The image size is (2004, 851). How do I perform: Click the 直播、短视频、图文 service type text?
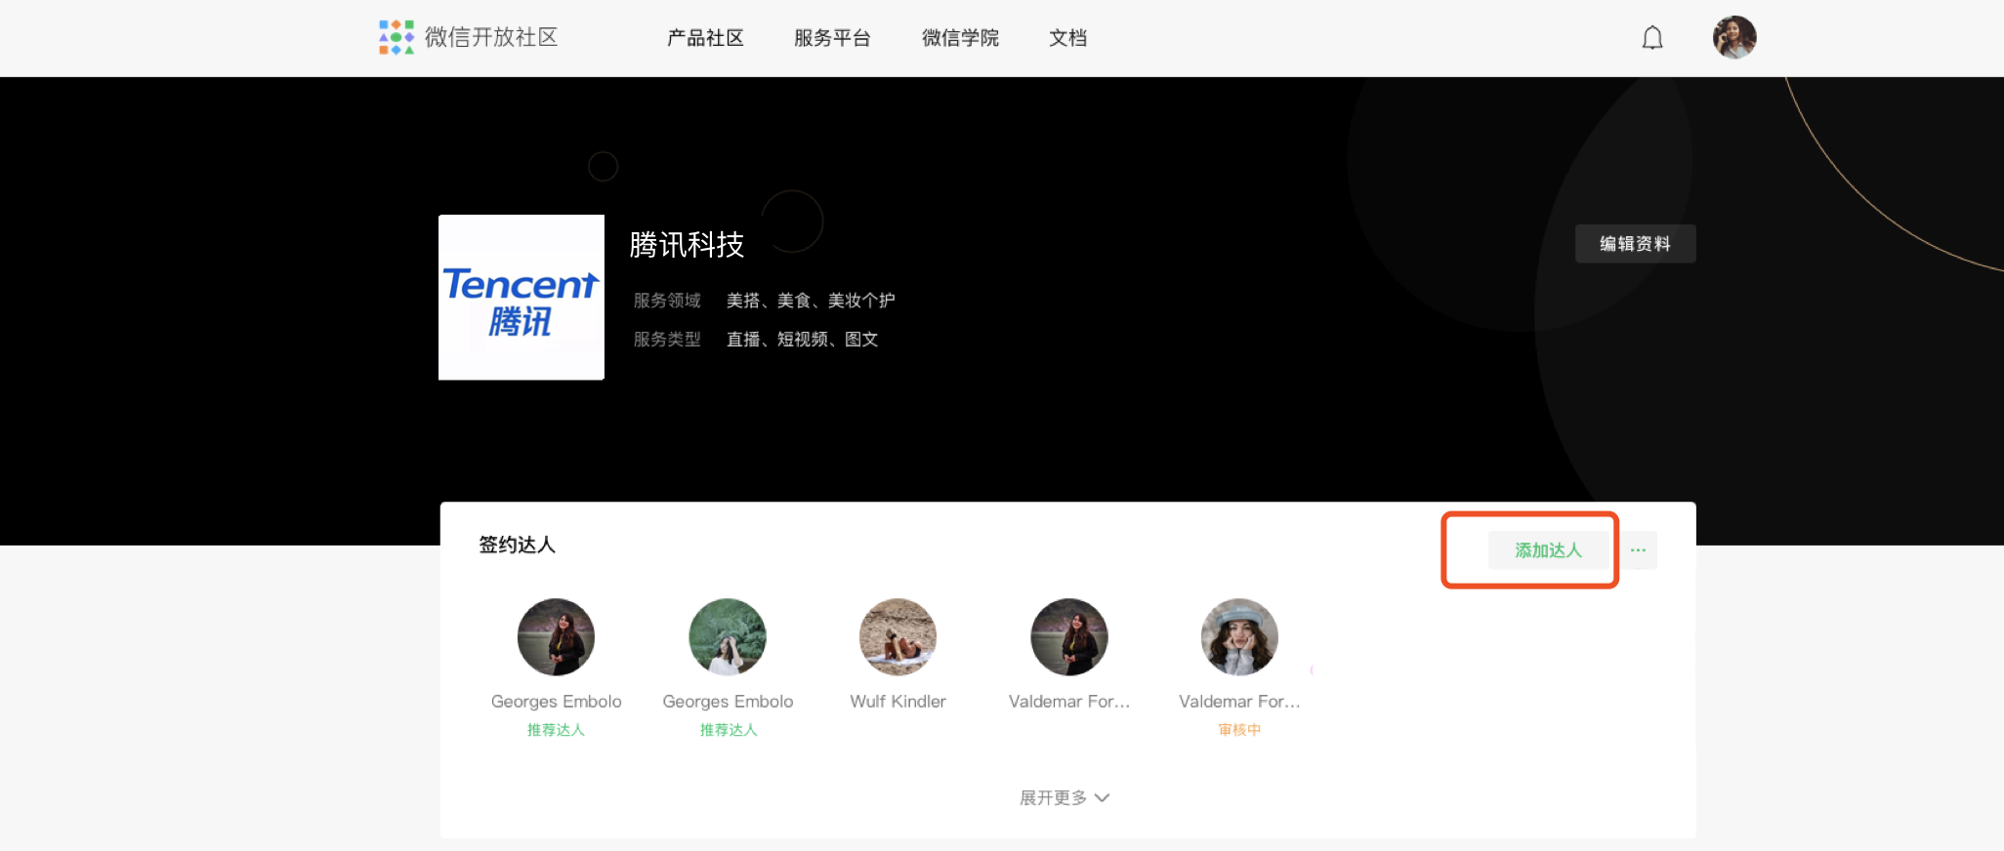[x=802, y=340]
